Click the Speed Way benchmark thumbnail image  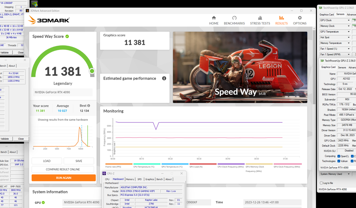(240, 67)
